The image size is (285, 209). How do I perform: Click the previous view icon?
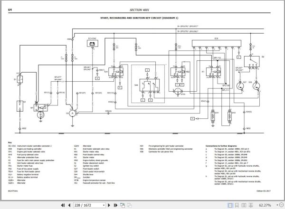point(123,205)
